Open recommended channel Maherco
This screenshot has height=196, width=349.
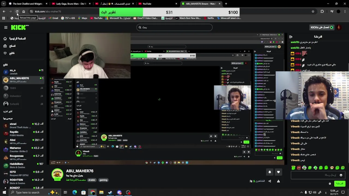tap(23, 149)
